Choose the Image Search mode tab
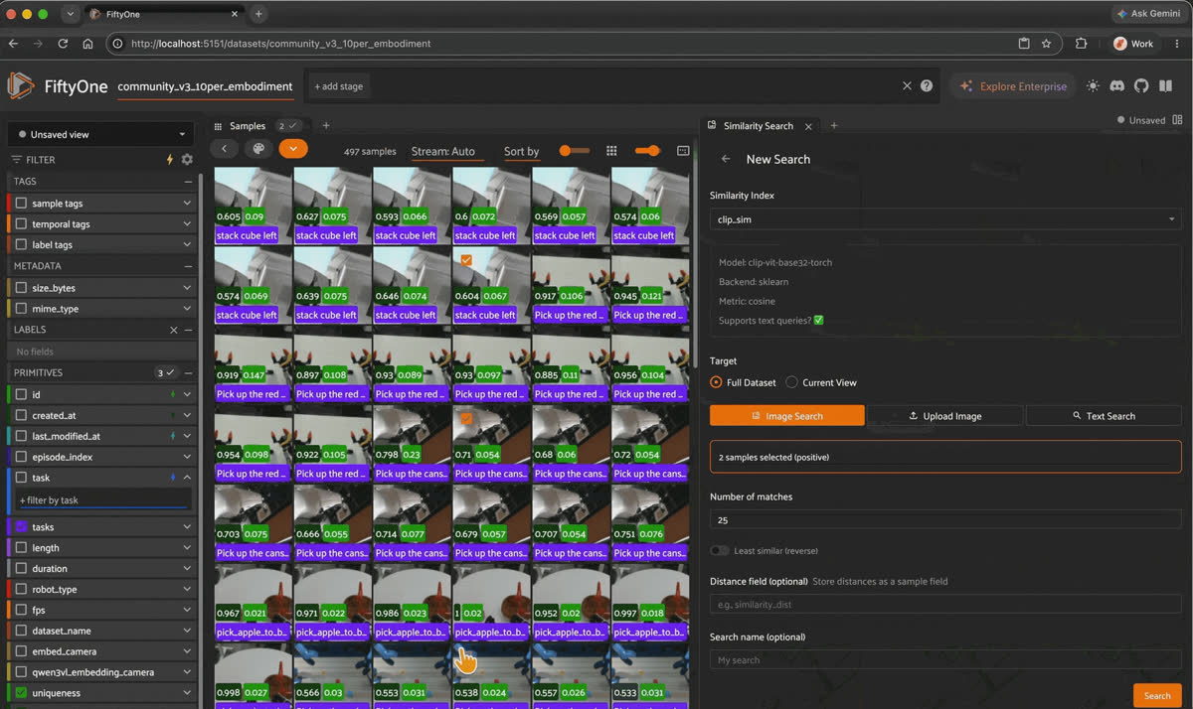This screenshot has width=1193, height=709. pyautogui.click(x=787, y=416)
